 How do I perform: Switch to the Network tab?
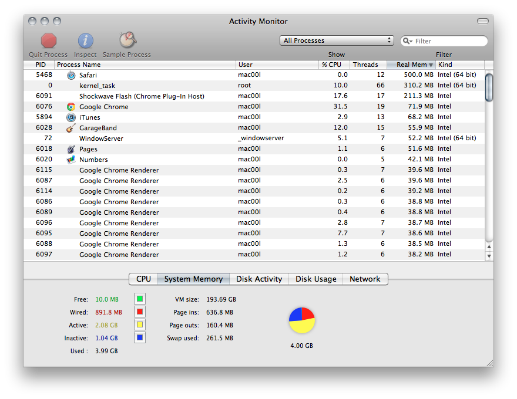(365, 279)
